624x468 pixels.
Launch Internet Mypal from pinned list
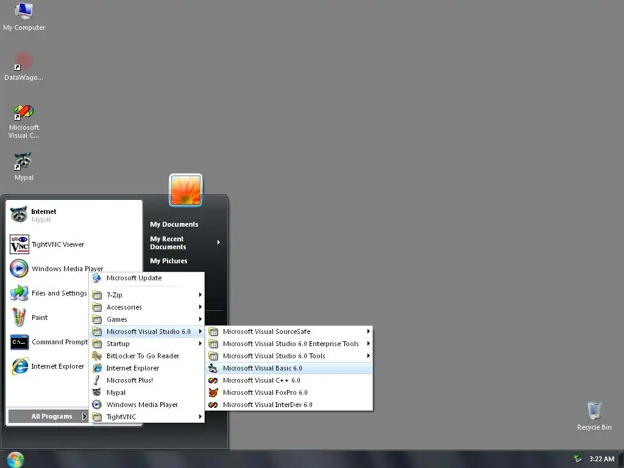pyautogui.click(x=74, y=215)
